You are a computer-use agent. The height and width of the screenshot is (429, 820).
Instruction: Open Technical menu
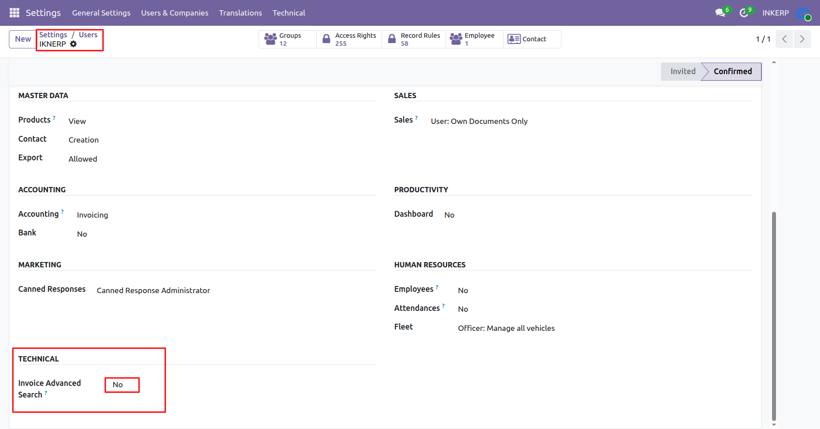(289, 13)
